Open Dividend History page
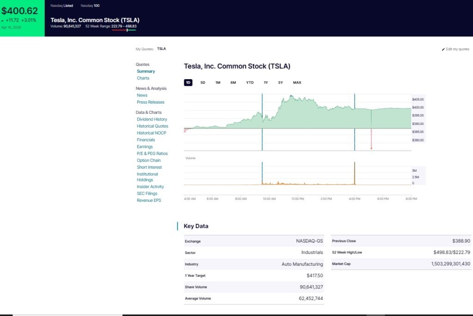 pos(152,119)
